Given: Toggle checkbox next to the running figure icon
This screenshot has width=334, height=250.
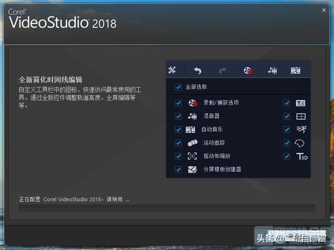Looking at the screenshot, I should [x=287, y=130].
